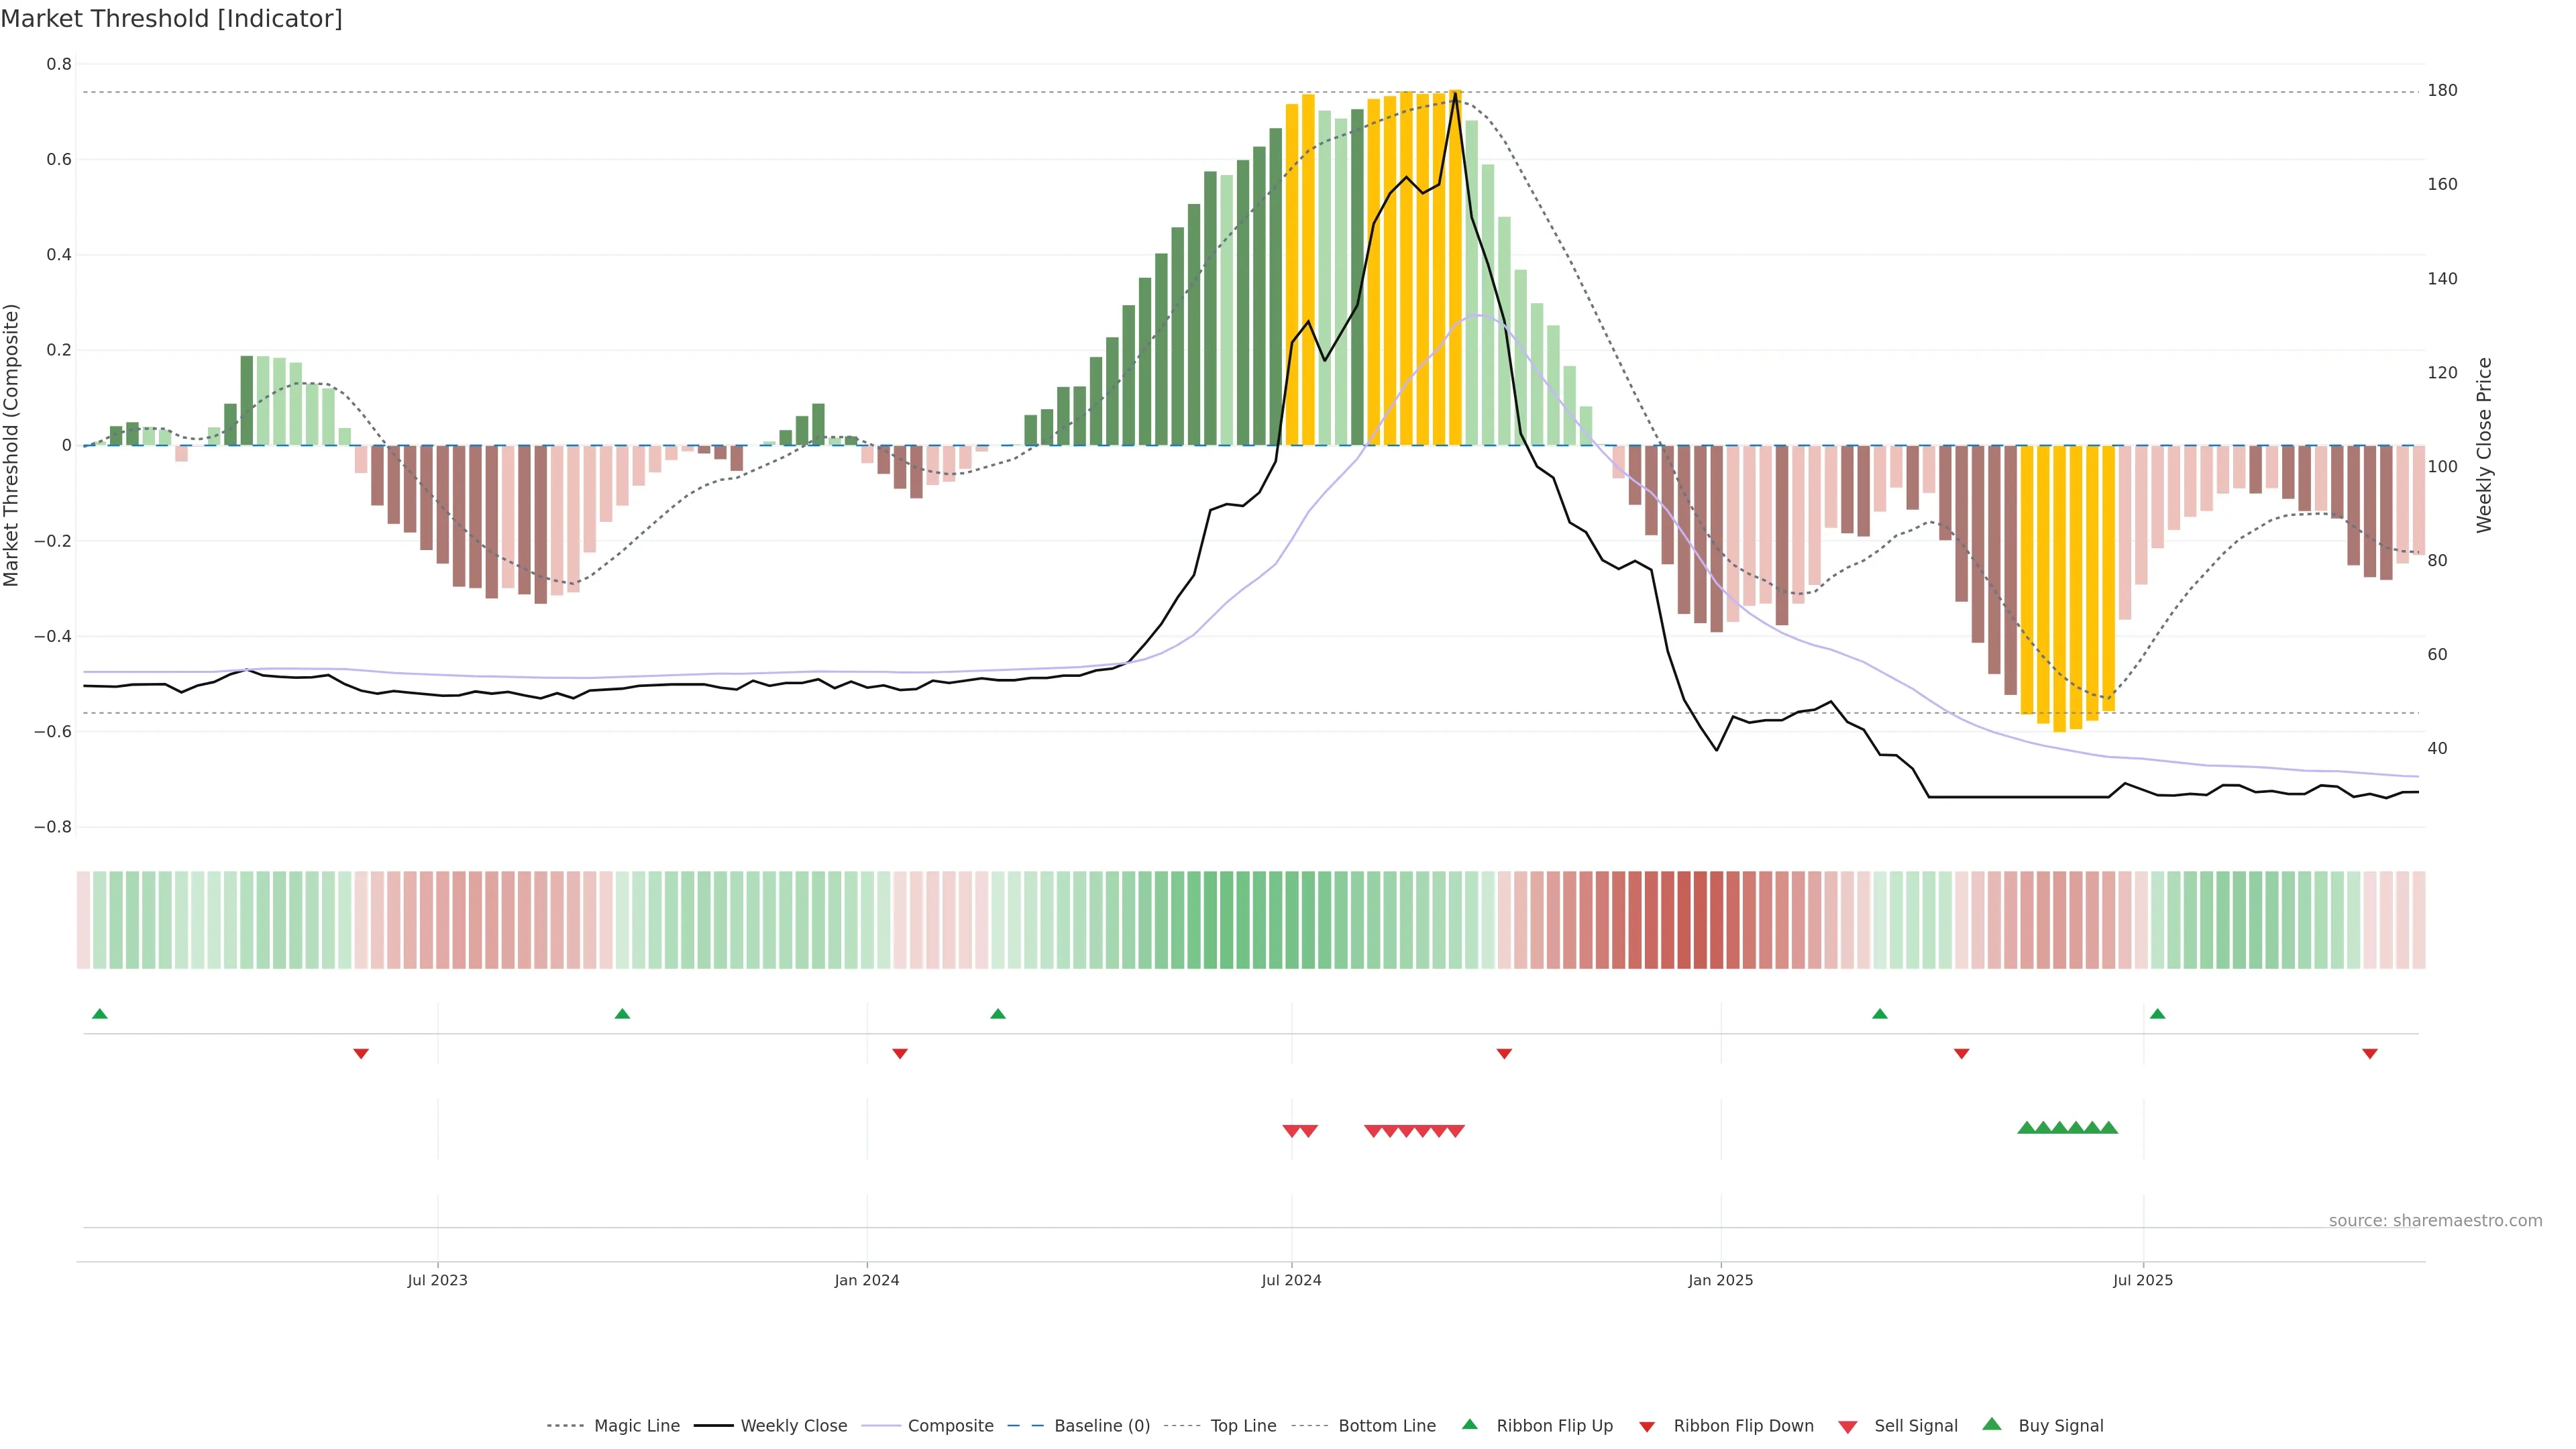Click the Weekly Close Price axis title
2576x1449 pixels.
[x=2484, y=445]
